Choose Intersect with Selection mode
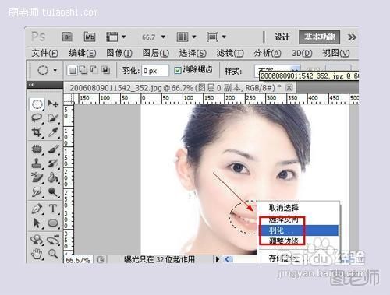The image size is (390, 295). [x=105, y=70]
